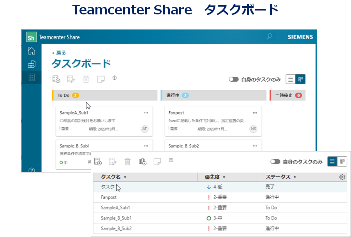The height and width of the screenshot is (237, 351).
Task: Go to Home in left sidebar
Action: 32,51
